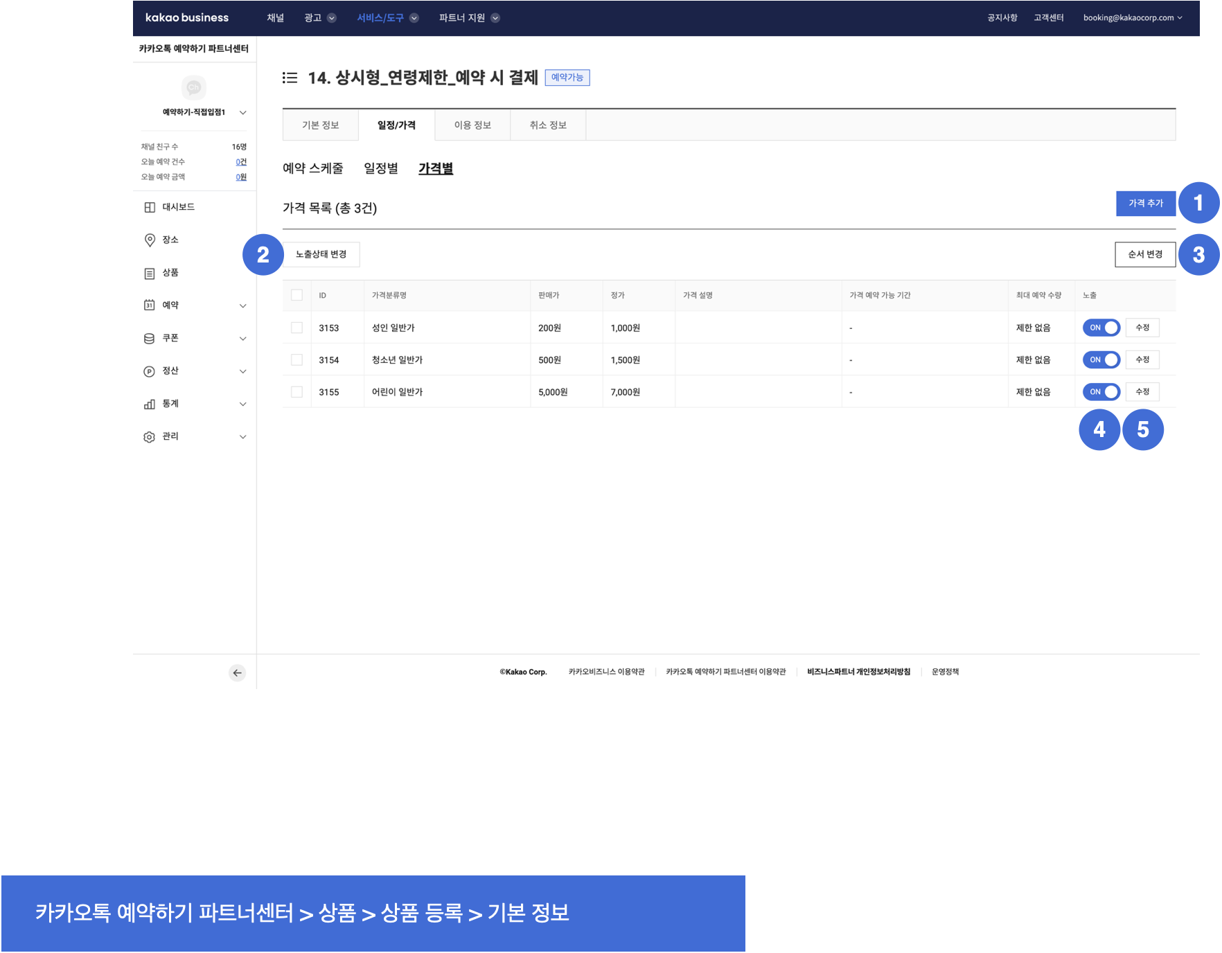Image resolution: width=1222 pixels, height=953 pixels.
Task: Click the dashboard icon in sidebar
Action: click(150, 207)
